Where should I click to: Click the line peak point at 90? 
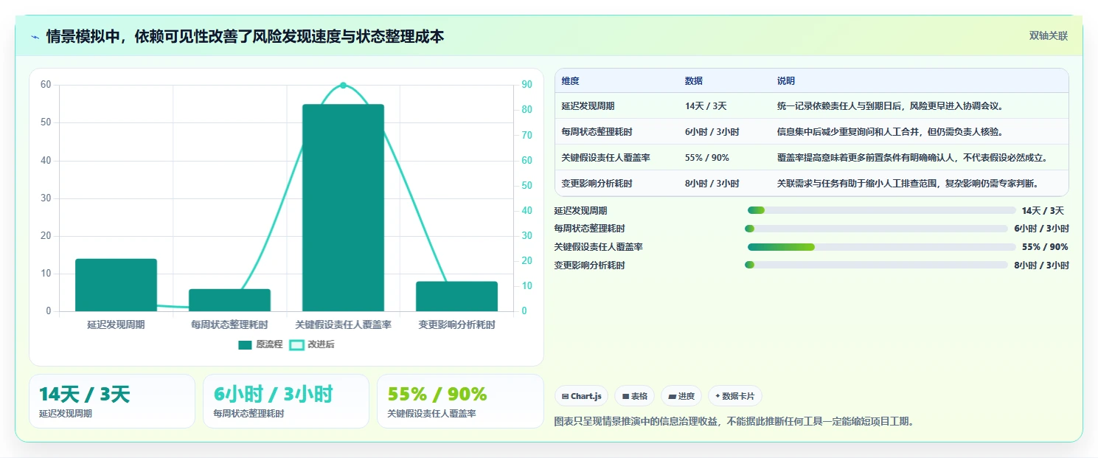coord(343,86)
